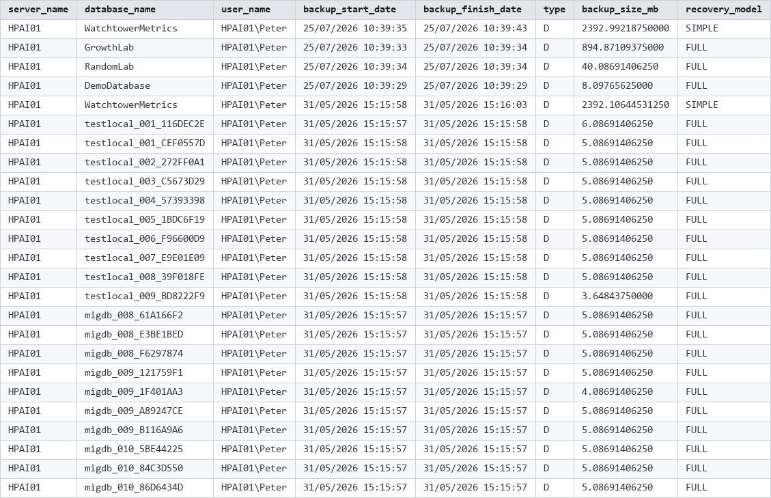Select the migdb_008_E3BE1BED cell
This screenshot has width=771, height=498.
[x=145, y=335]
